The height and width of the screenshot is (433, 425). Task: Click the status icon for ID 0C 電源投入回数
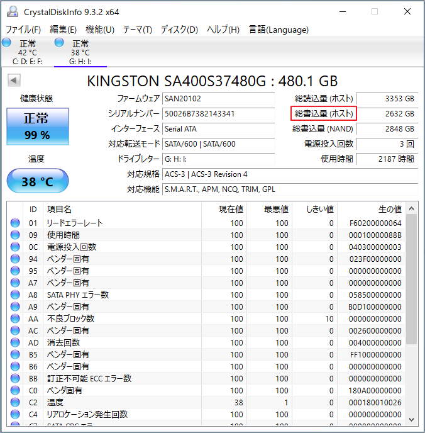pos(15,247)
